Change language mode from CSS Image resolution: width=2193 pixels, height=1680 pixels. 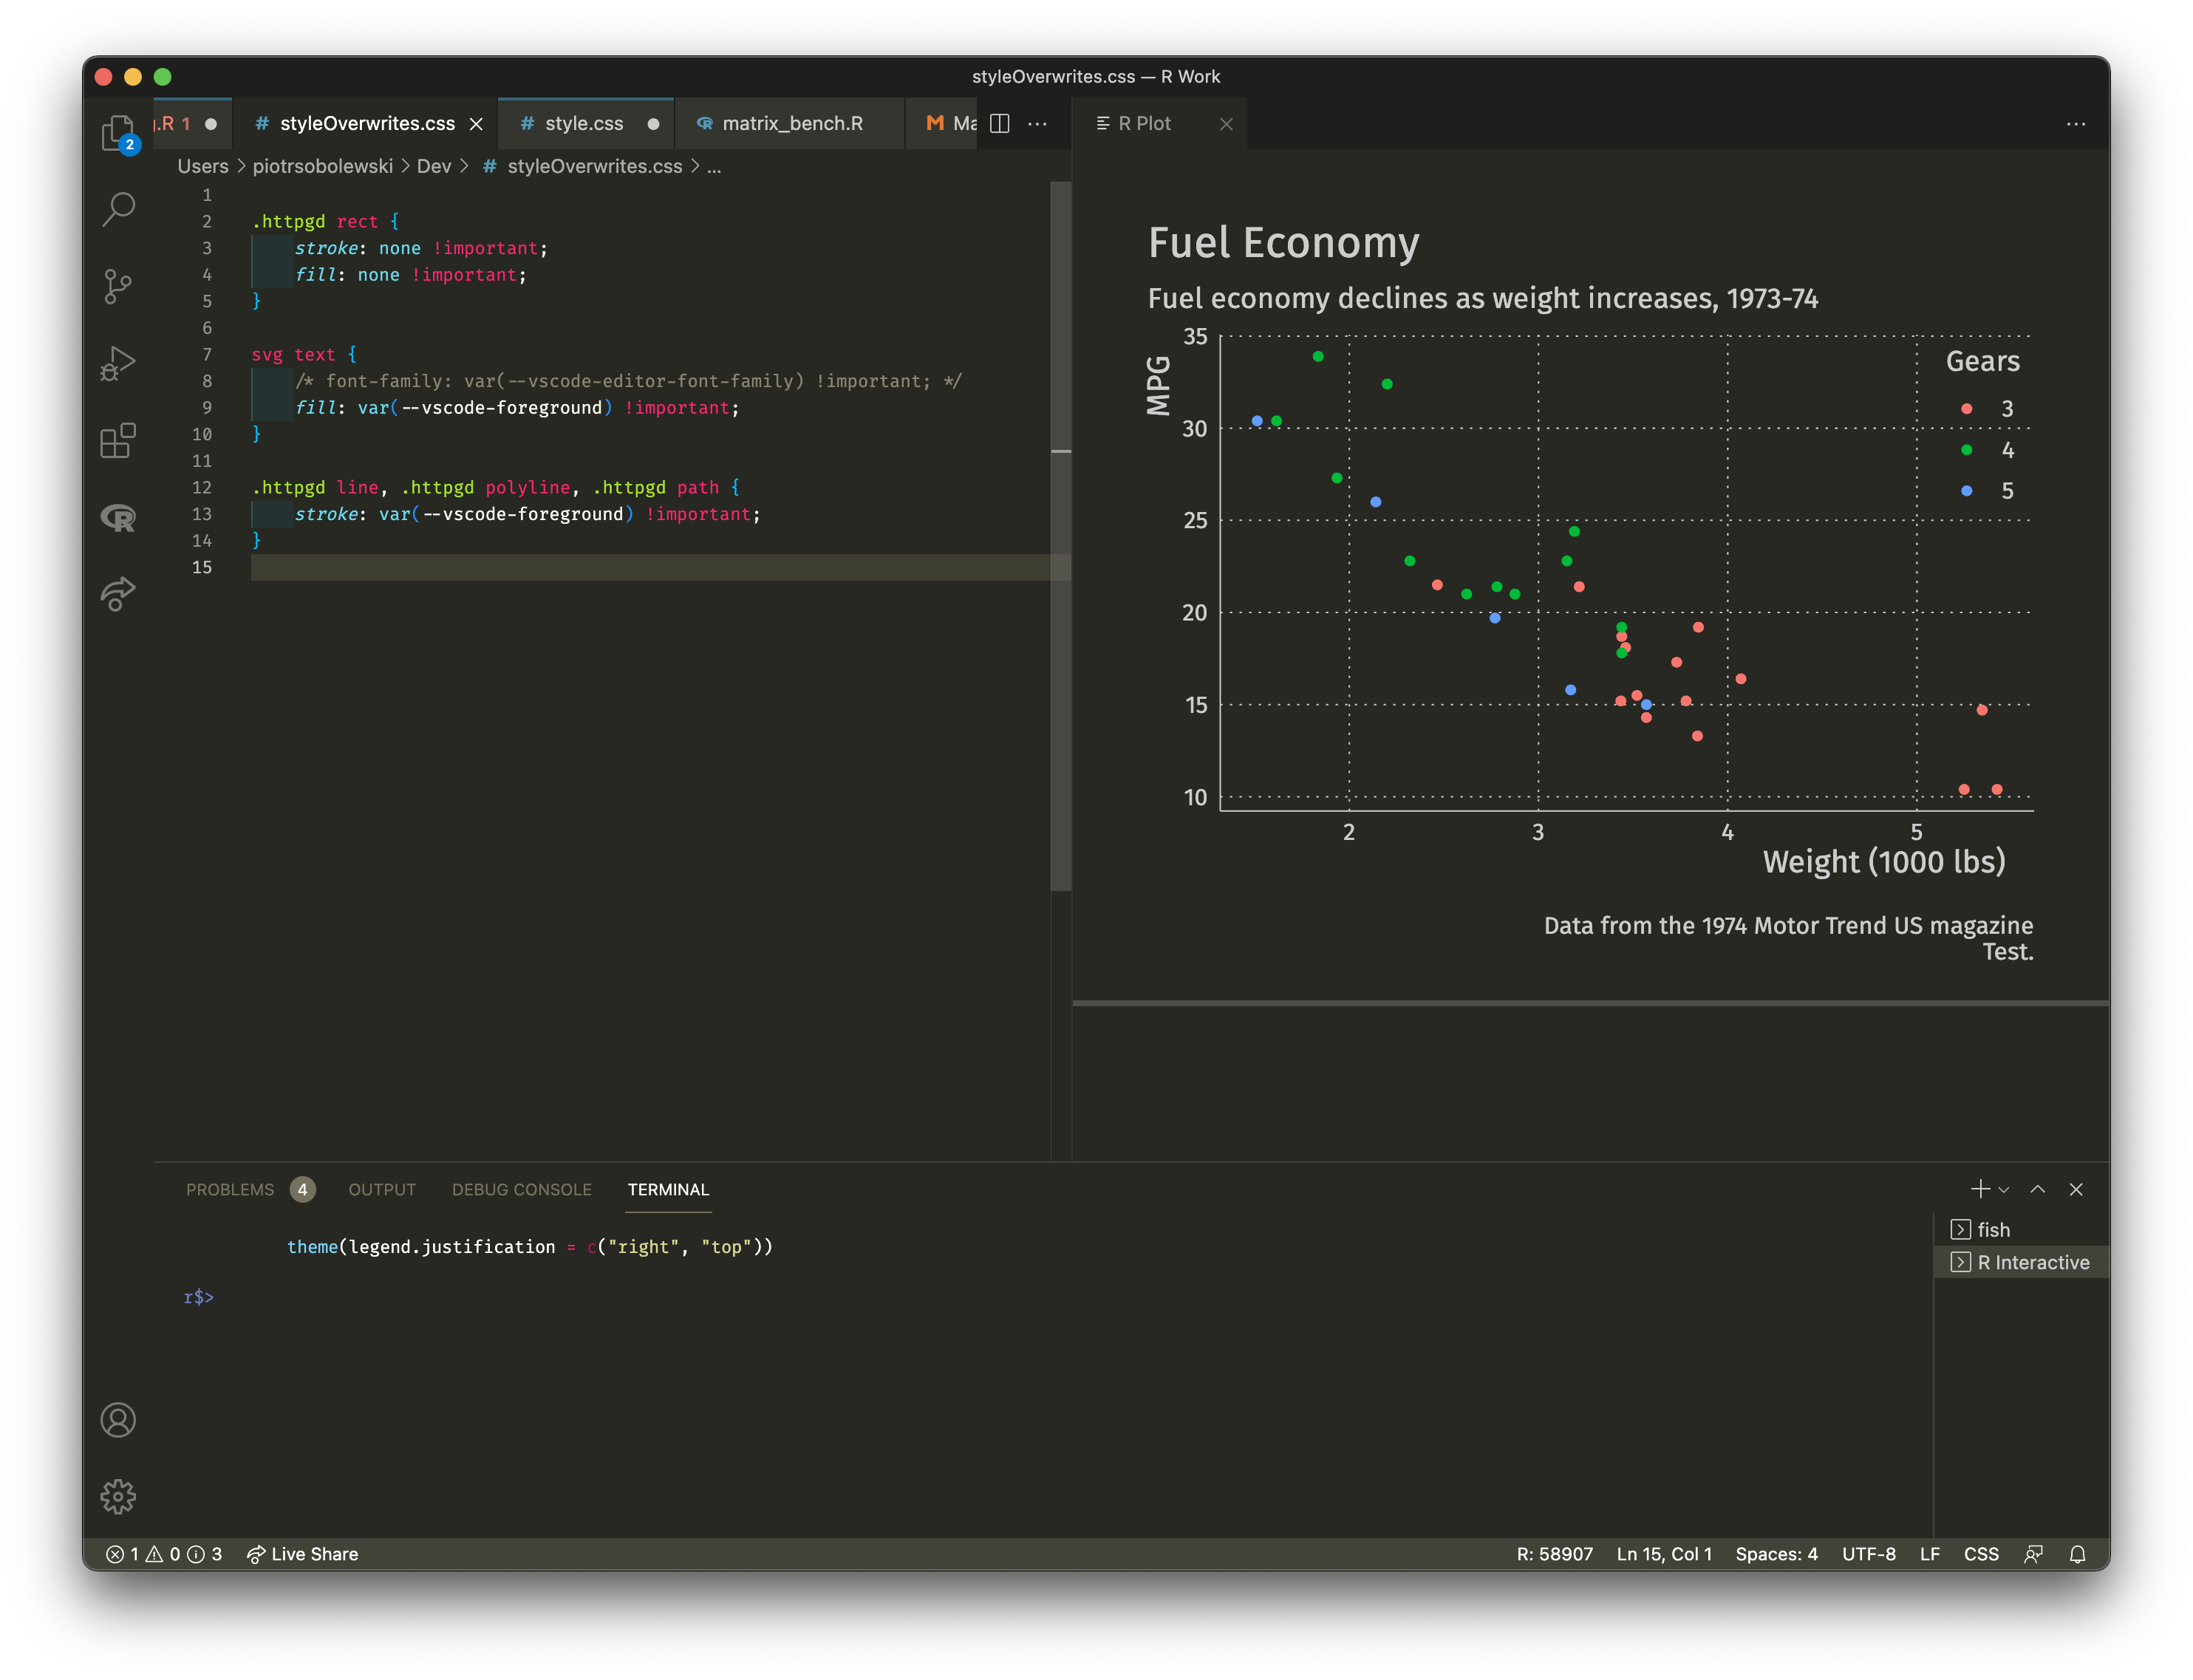pyautogui.click(x=1980, y=1554)
